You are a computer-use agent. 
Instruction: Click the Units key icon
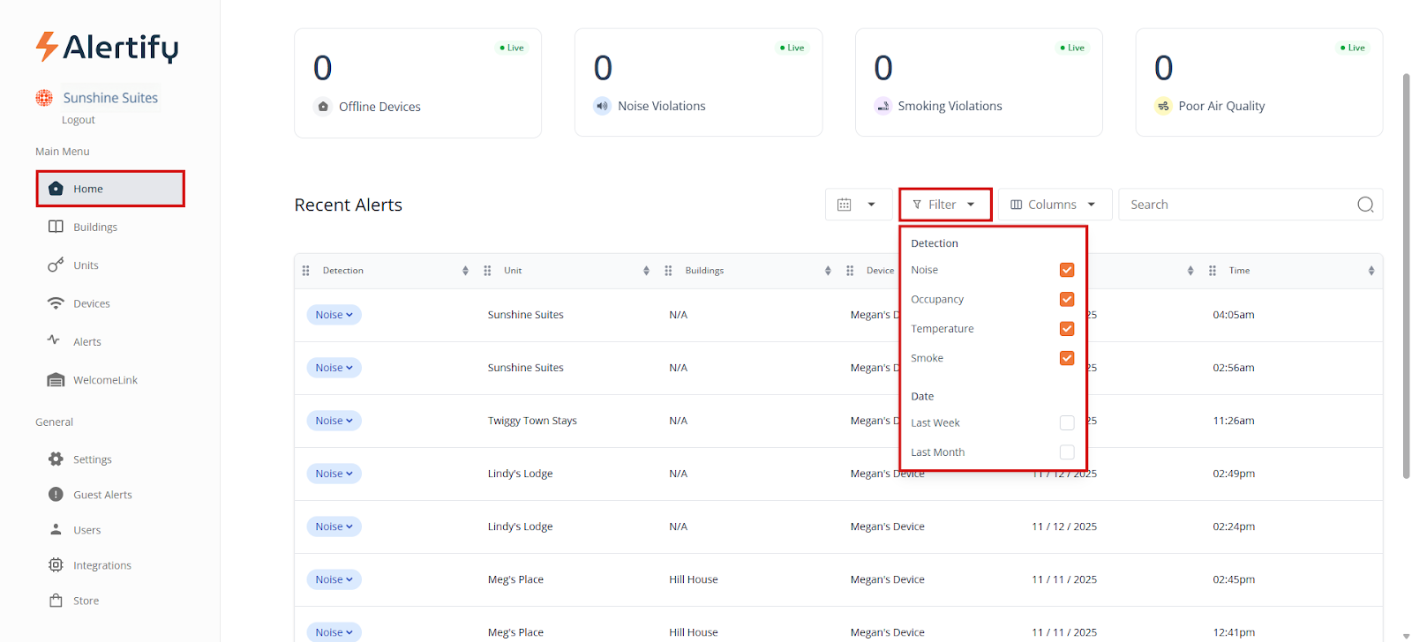(x=56, y=265)
